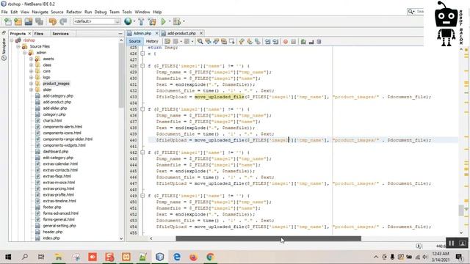Collapse the admin folder node
The width and height of the screenshot is (470, 264).
pyautogui.click(x=24, y=53)
